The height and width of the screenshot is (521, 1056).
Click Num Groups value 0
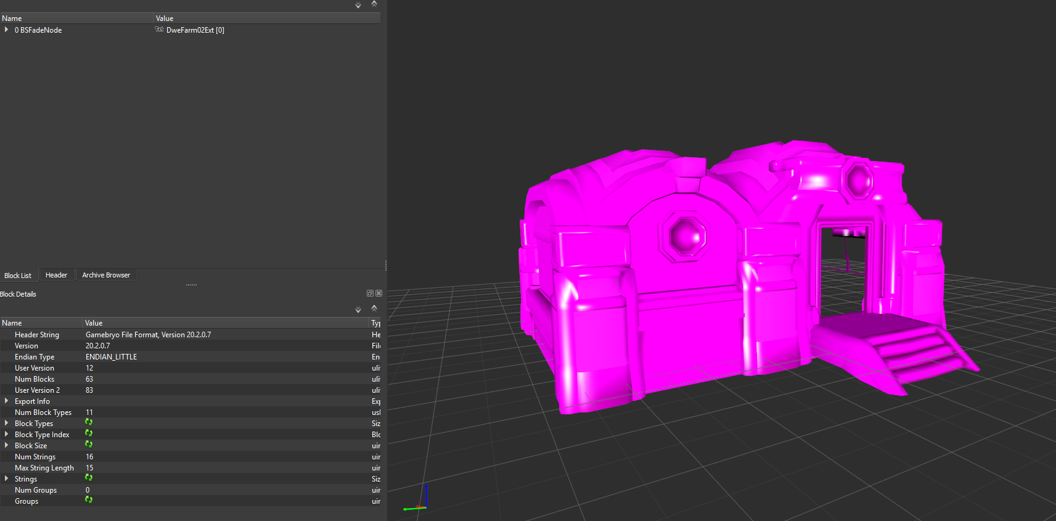point(88,490)
